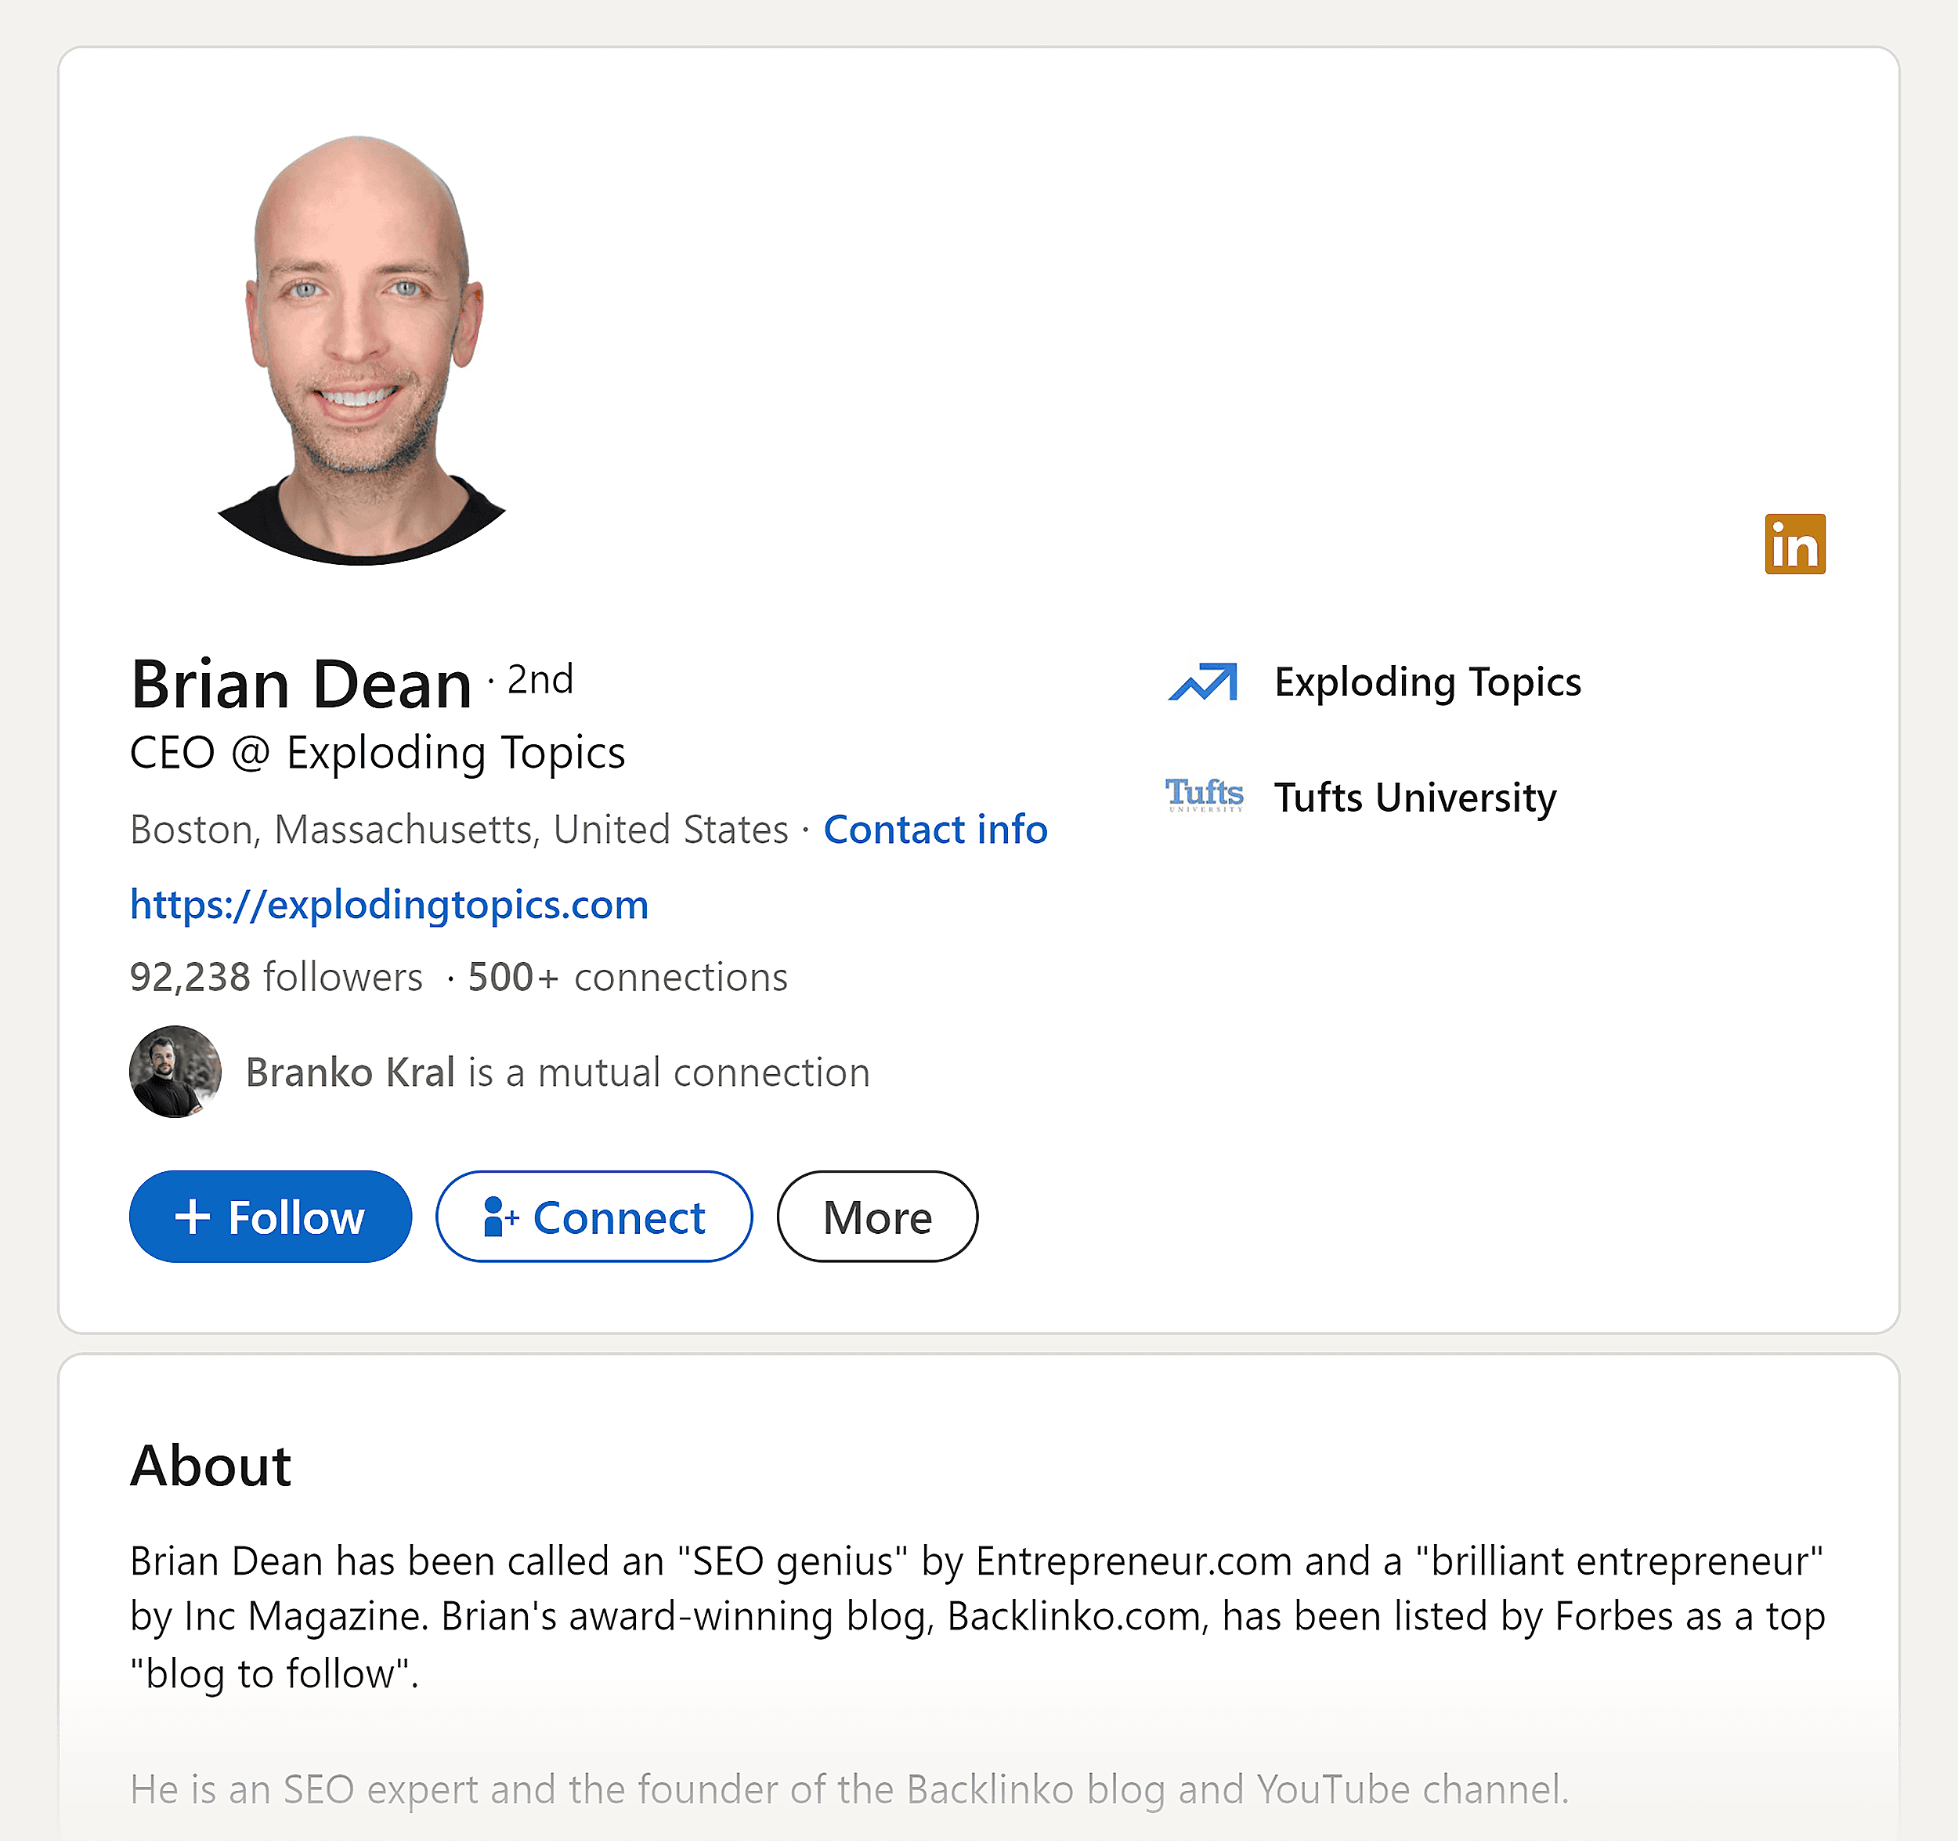The height and width of the screenshot is (1841, 1958).
Task: View the 500+ connections link
Action: click(x=627, y=977)
